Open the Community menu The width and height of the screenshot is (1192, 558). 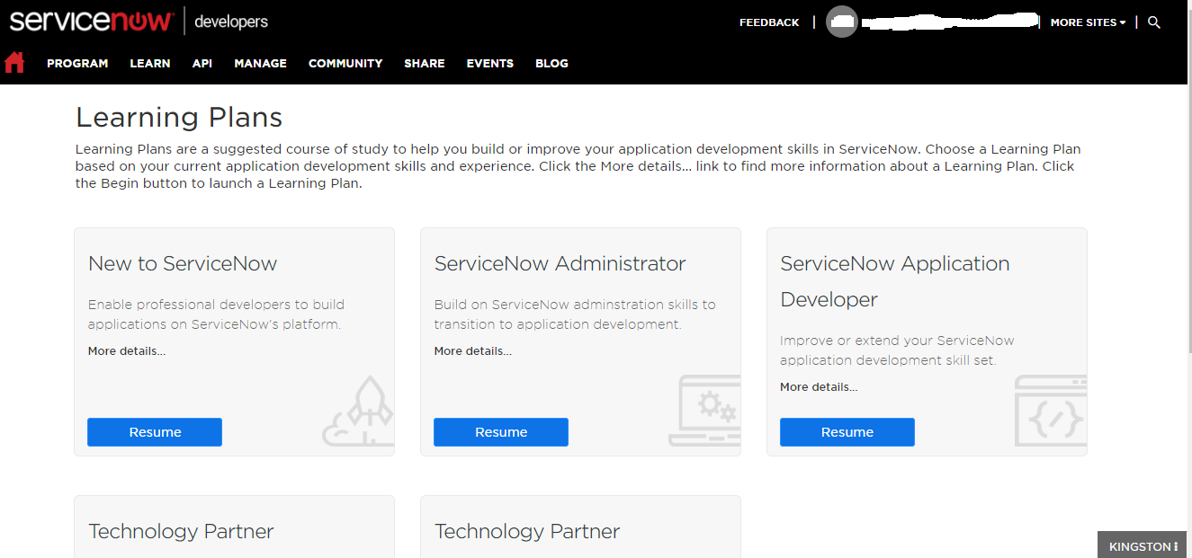click(345, 63)
